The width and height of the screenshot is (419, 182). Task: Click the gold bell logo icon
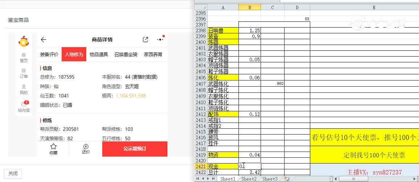coord(24,41)
